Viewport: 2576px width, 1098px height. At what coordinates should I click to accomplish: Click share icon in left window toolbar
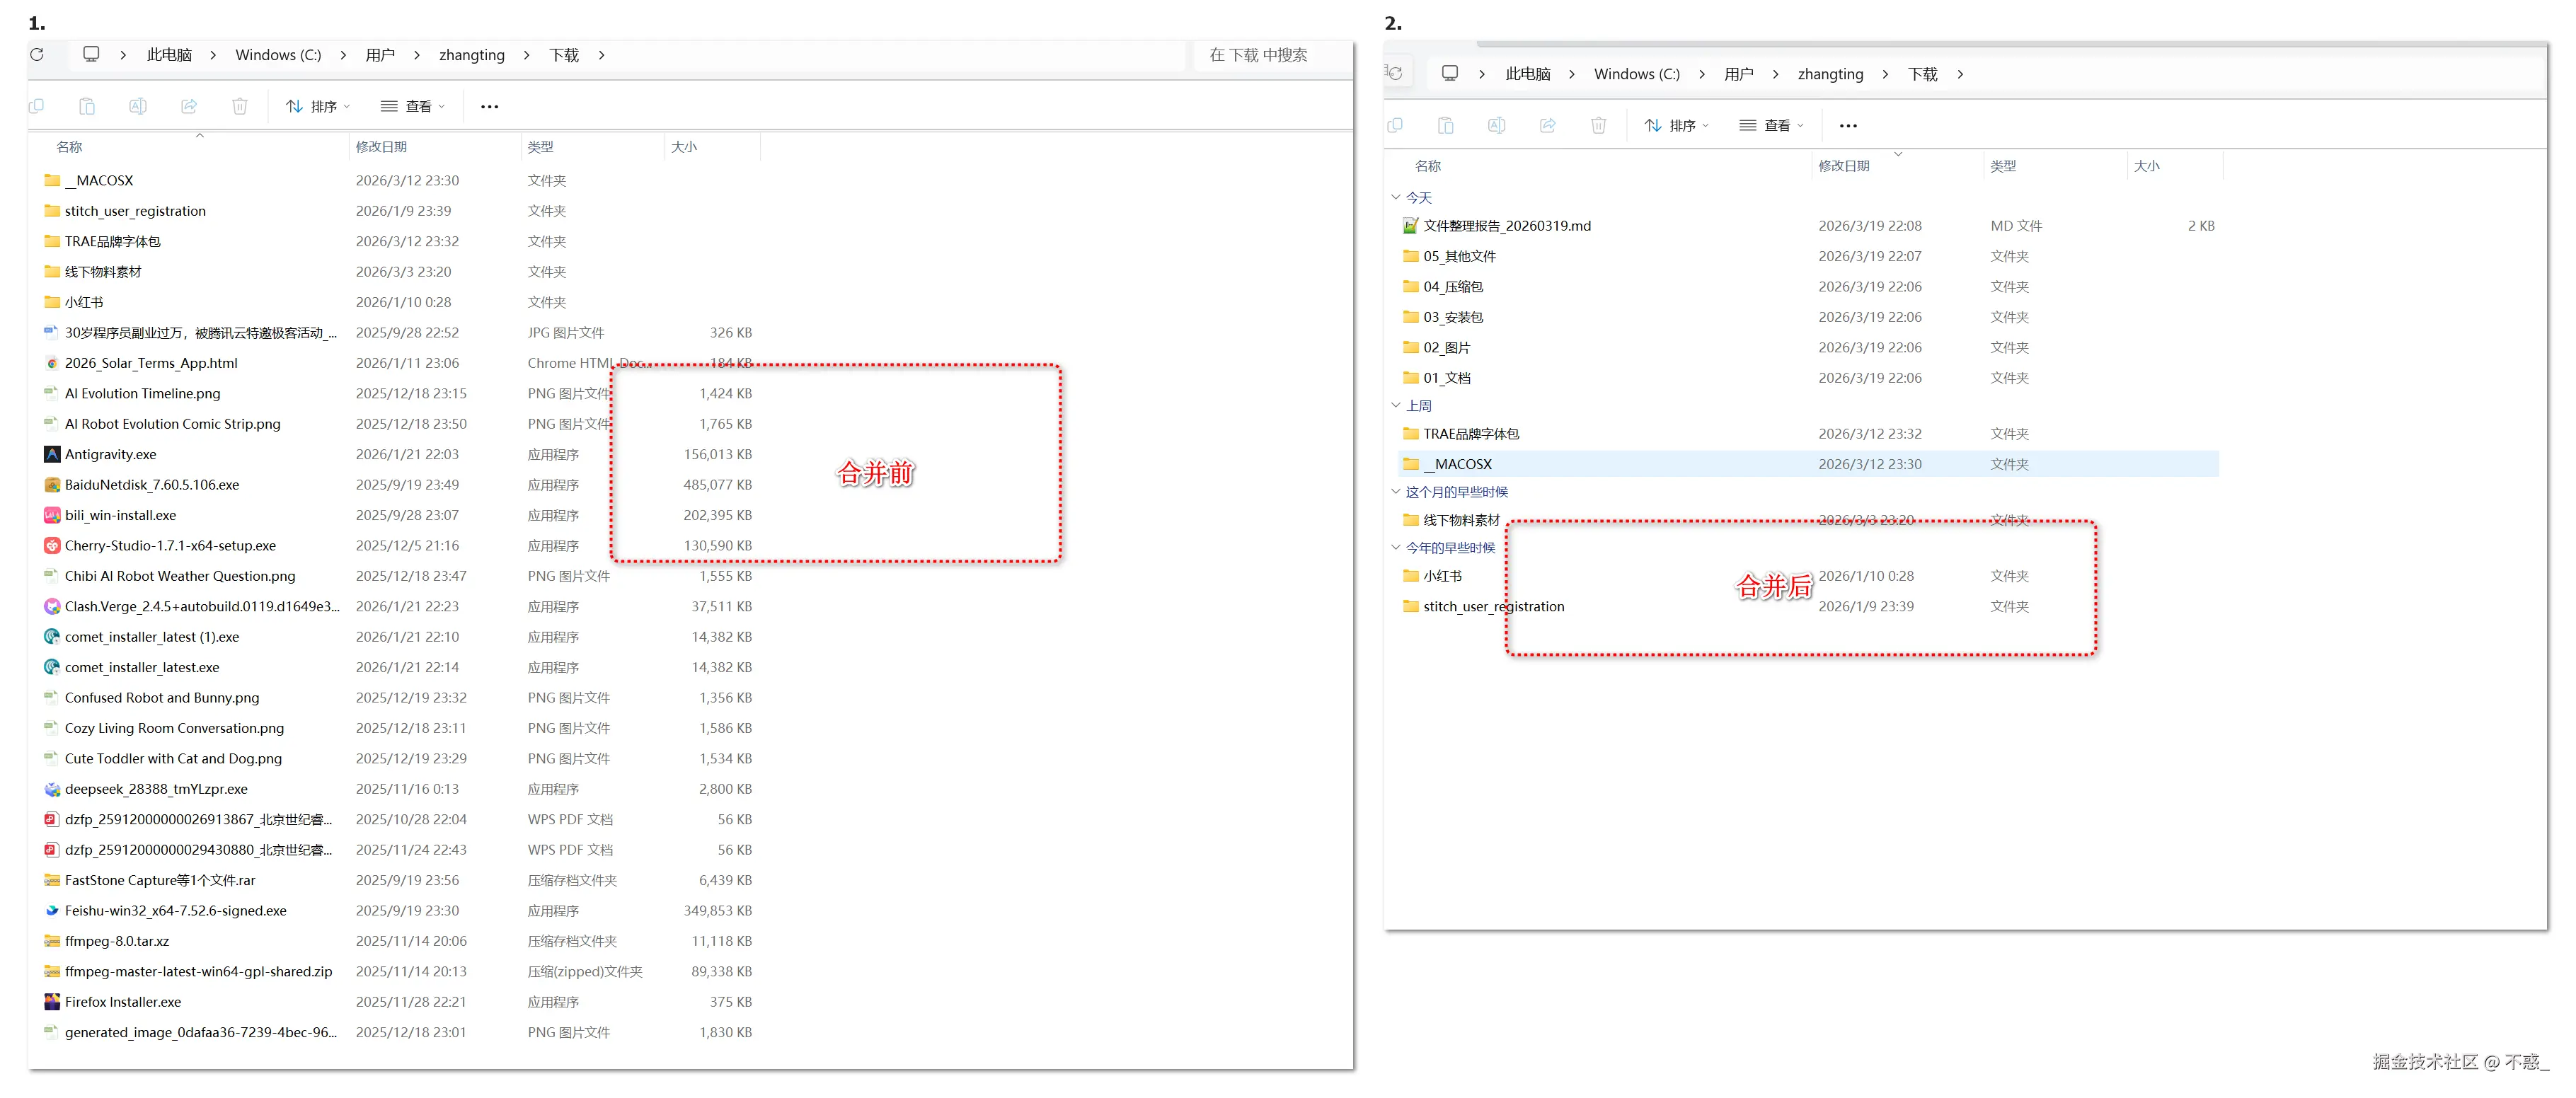189,106
